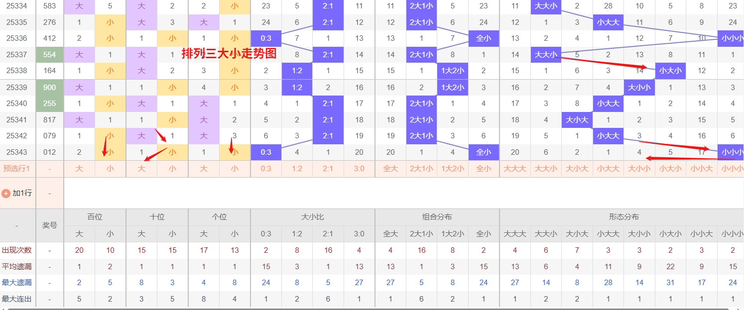Add a row with the 加1行 label
This screenshot has height=310, width=744.
coord(22,193)
